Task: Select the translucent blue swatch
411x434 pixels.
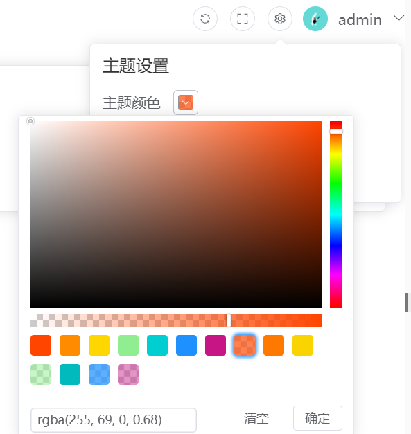Action: 99,374
